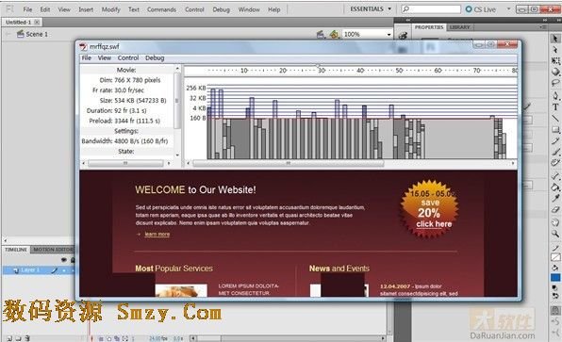Open Flash Window menu
Screen dimensions: 562x342
click(x=249, y=9)
